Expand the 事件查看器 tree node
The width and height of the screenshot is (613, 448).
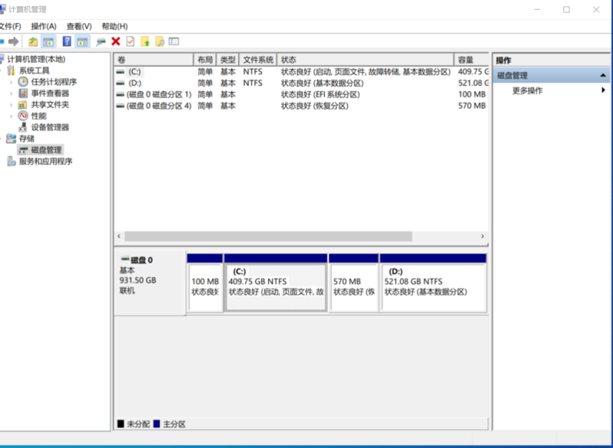(11, 94)
